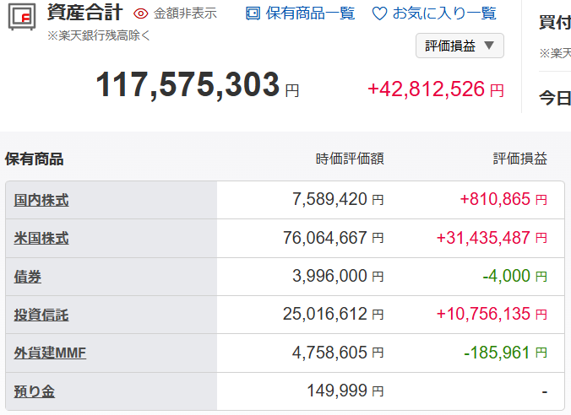Click the heart icon for favorites
Image resolution: width=571 pixels, height=415 pixels.
click(379, 13)
